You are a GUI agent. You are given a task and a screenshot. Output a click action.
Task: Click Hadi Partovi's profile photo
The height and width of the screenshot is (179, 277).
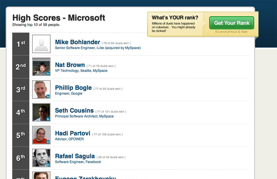41,135
